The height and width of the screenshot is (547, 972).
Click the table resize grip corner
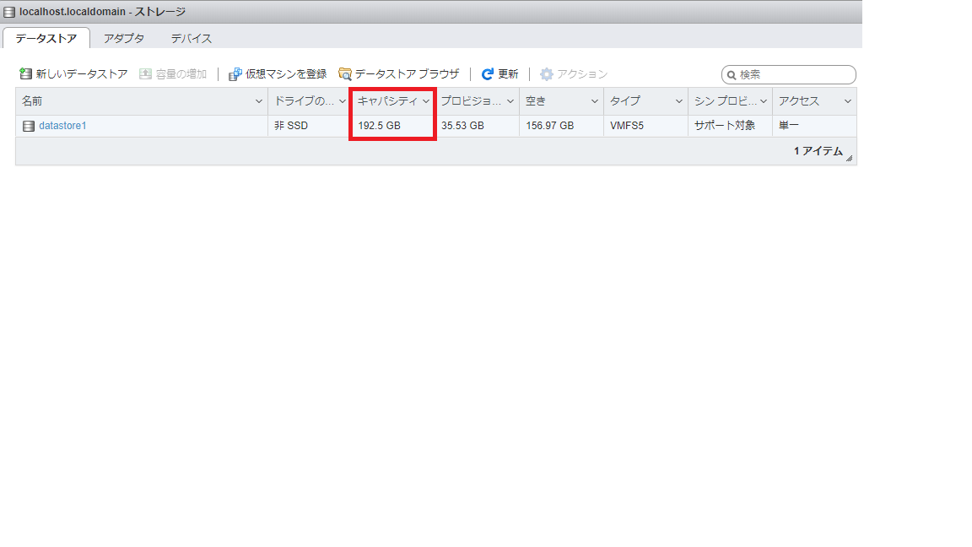[x=850, y=158]
